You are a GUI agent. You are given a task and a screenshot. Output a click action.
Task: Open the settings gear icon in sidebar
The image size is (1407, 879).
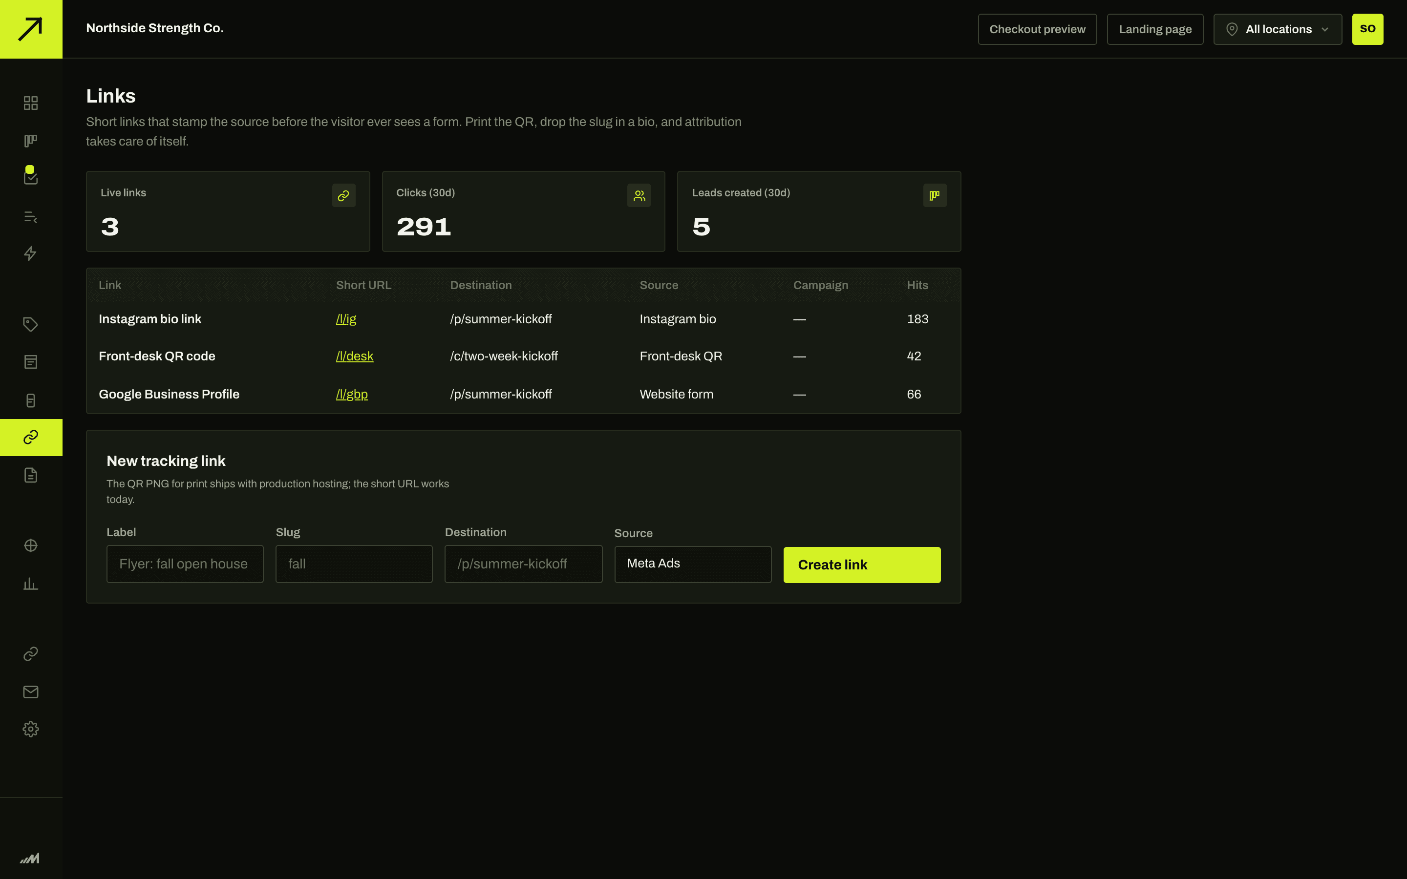point(31,729)
